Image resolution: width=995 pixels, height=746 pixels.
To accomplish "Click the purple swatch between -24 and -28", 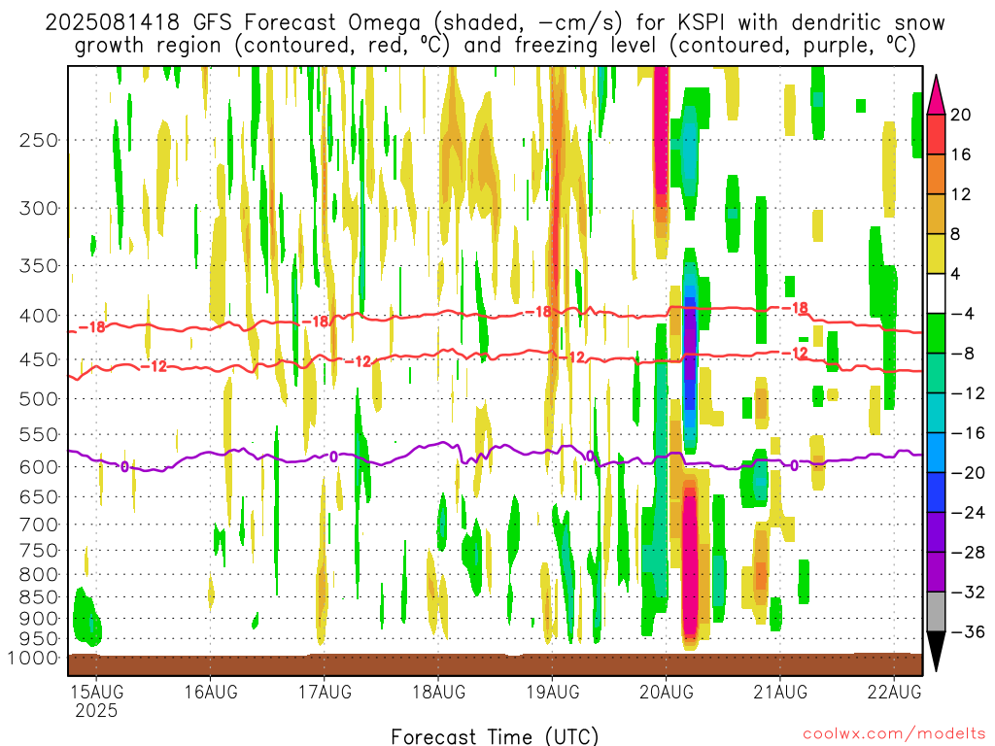I will coord(936,531).
